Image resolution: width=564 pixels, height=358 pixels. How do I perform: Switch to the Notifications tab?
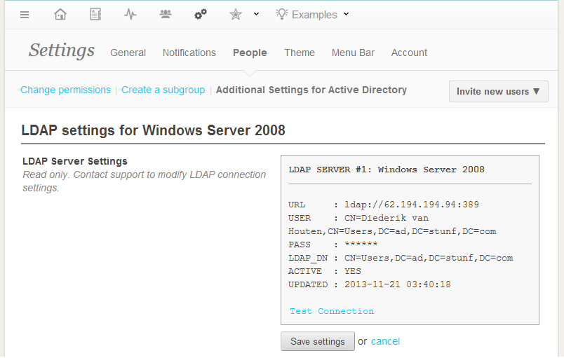pos(189,53)
